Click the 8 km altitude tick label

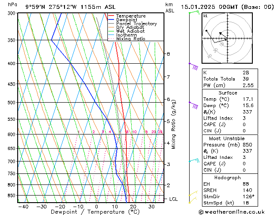click(x=168, y=54)
